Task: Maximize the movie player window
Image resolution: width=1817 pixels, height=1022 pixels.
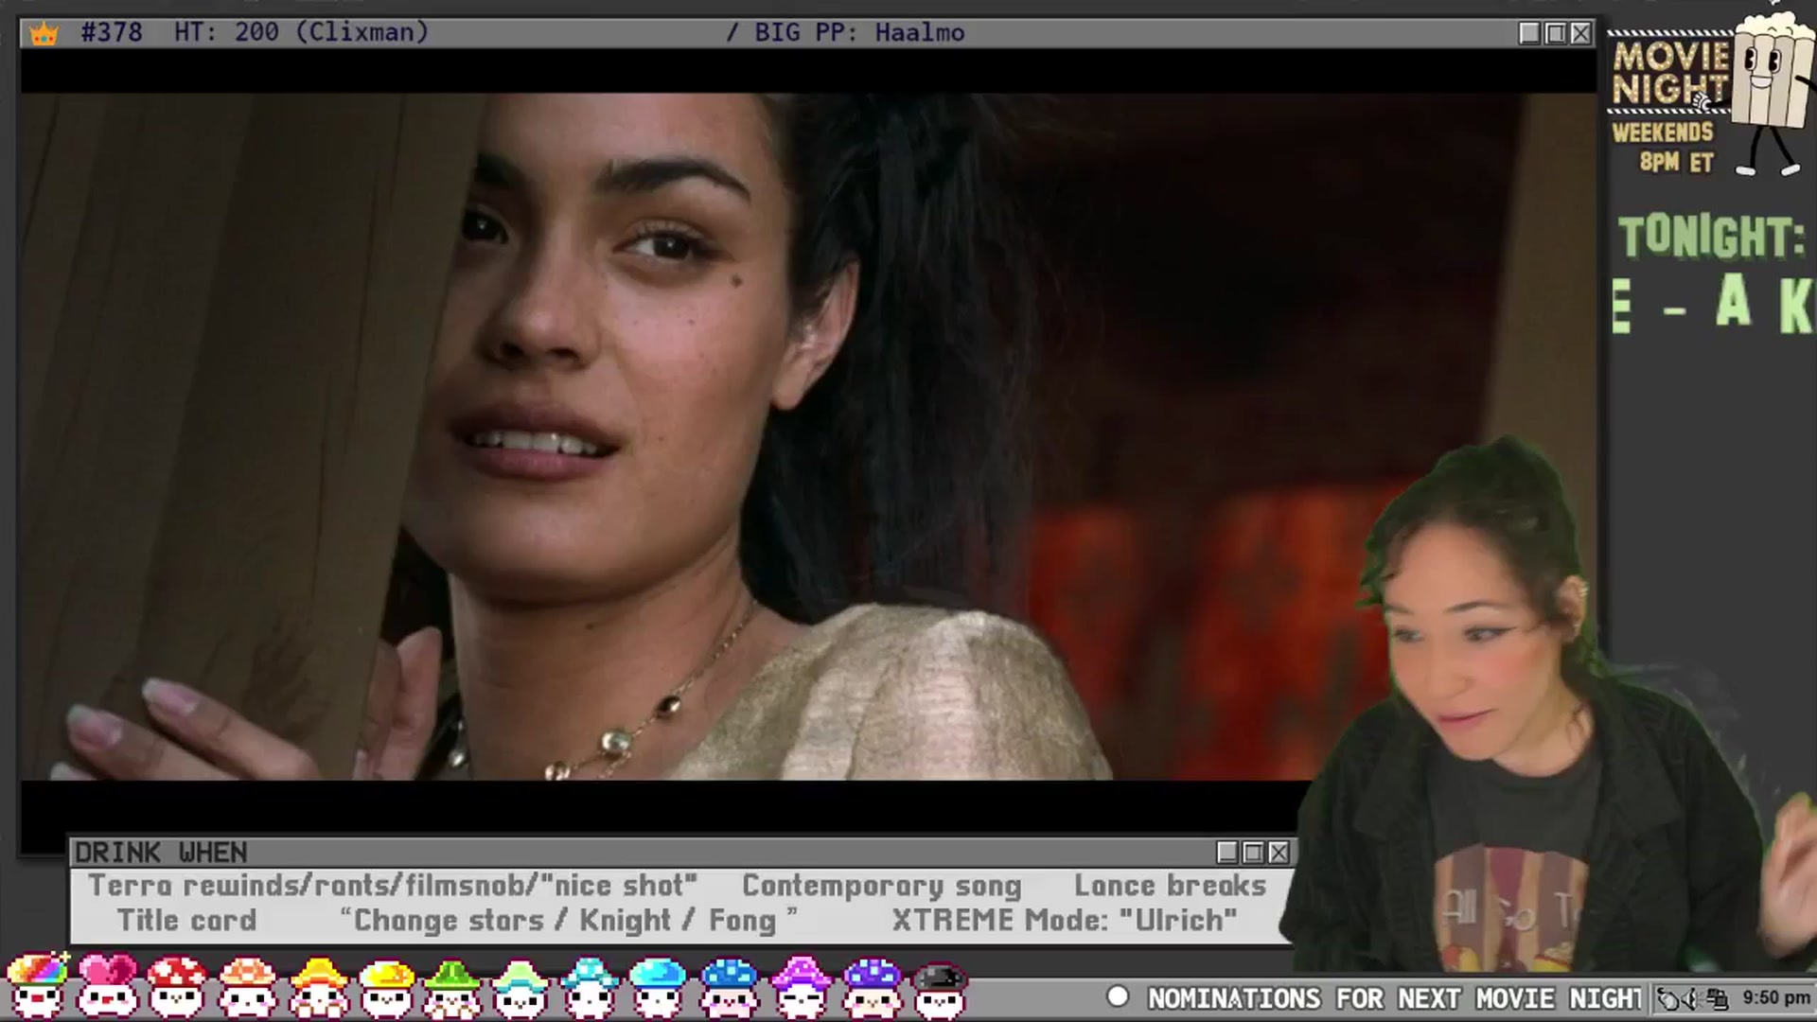Action: pos(1555,33)
